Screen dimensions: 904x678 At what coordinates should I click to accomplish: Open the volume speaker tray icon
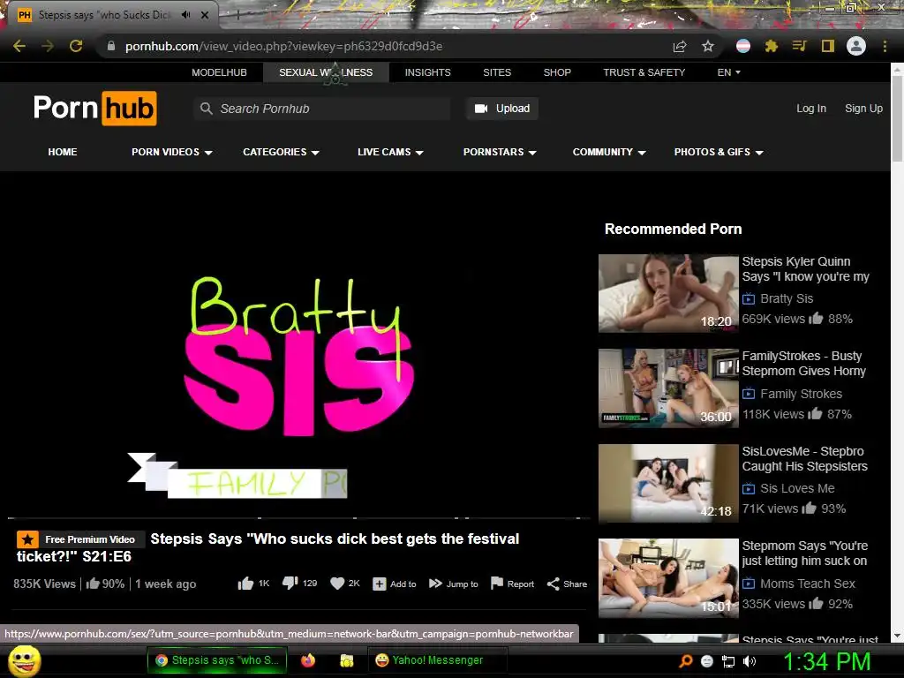point(750,661)
